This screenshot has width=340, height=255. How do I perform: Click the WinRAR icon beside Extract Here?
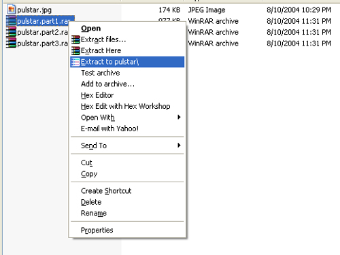pos(75,51)
